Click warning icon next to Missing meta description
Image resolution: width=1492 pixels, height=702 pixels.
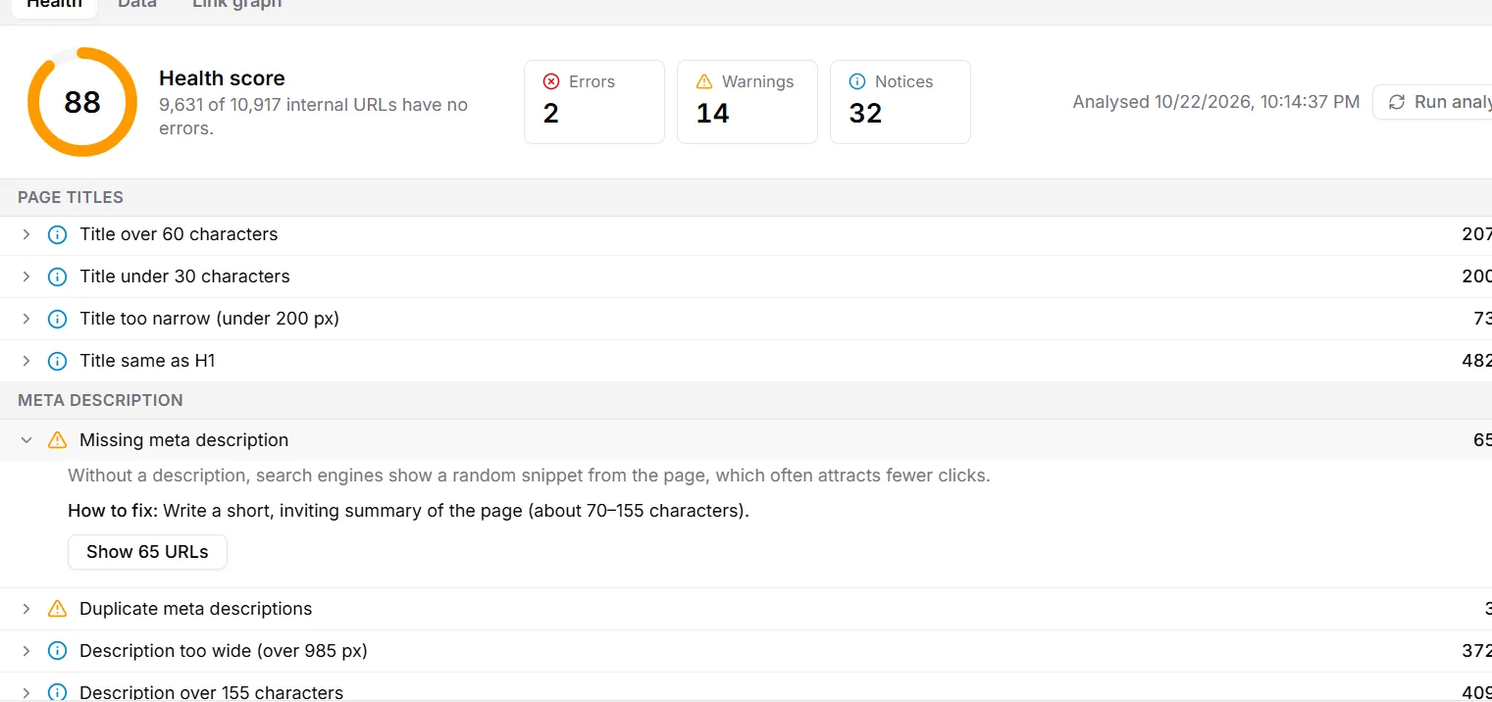point(57,440)
